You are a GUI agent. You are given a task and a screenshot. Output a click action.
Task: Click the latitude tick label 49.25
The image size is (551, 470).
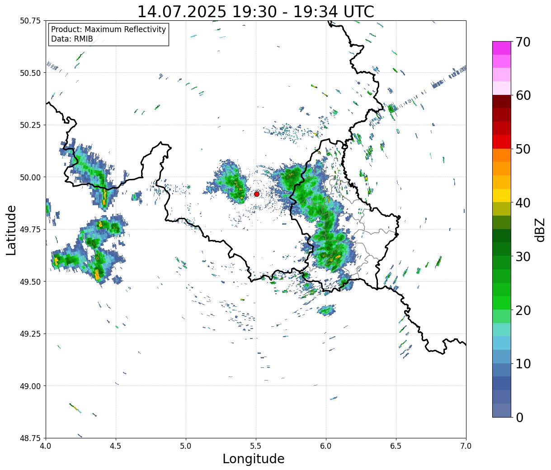[x=30, y=334]
